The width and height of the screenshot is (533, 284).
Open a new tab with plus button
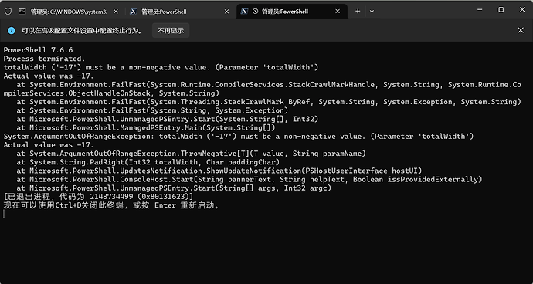(x=358, y=12)
